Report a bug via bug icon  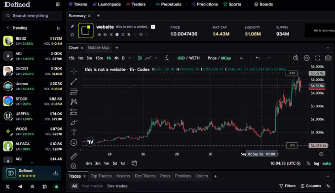(x=32, y=187)
